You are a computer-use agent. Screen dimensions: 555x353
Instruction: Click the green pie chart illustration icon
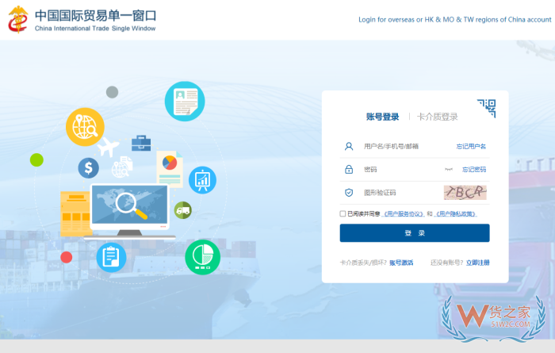202,257
